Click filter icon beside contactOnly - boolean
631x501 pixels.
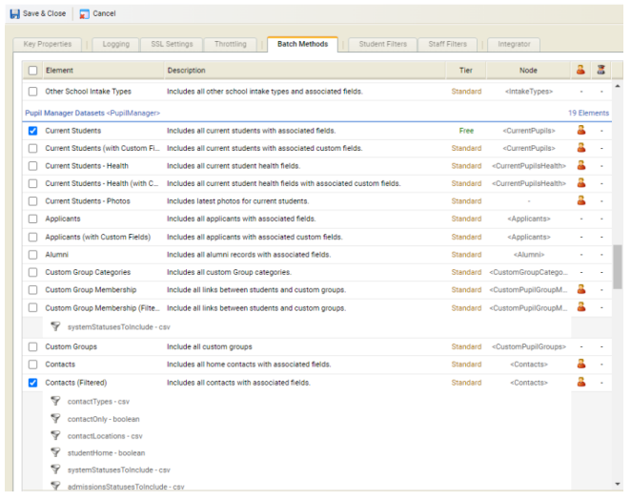pos(55,419)
